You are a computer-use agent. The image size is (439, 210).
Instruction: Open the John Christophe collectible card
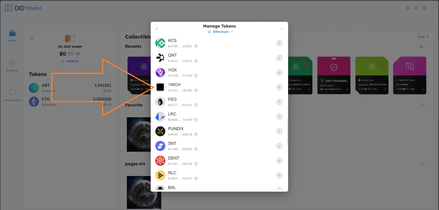click(x=334, y=75)
